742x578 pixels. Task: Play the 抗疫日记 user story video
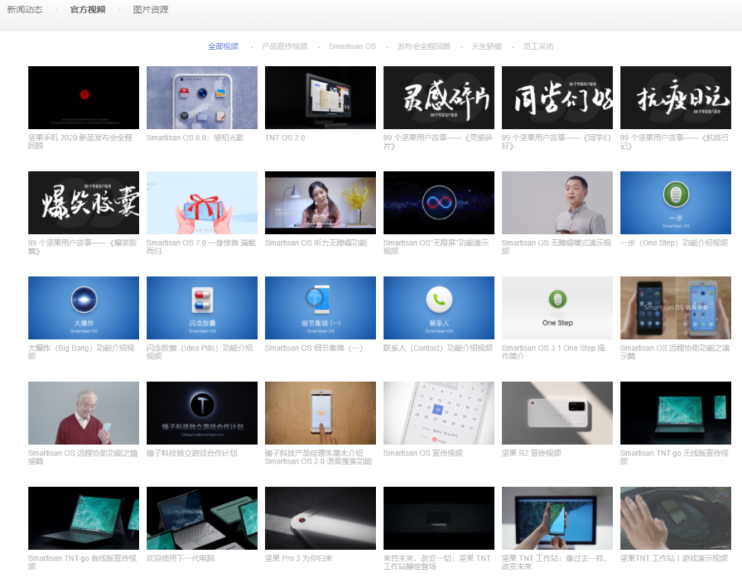point(676,98)
